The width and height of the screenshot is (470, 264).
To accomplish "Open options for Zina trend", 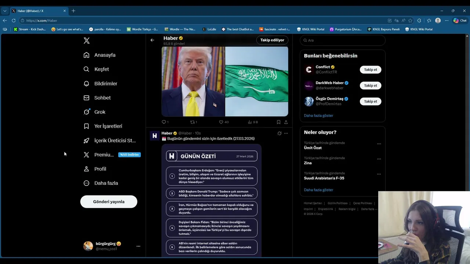I will point(379,159).
